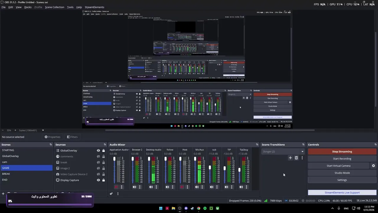Mute the TIP audio channel
378x213 pixels.
226,187
